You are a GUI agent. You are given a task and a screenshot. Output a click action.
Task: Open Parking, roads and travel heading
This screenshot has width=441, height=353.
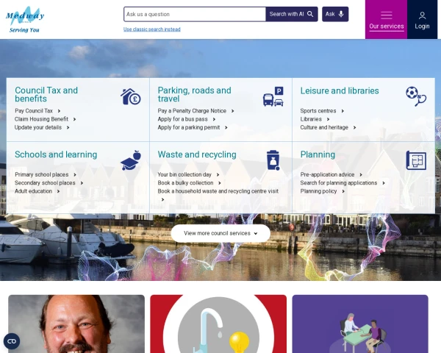coord(194,95)
